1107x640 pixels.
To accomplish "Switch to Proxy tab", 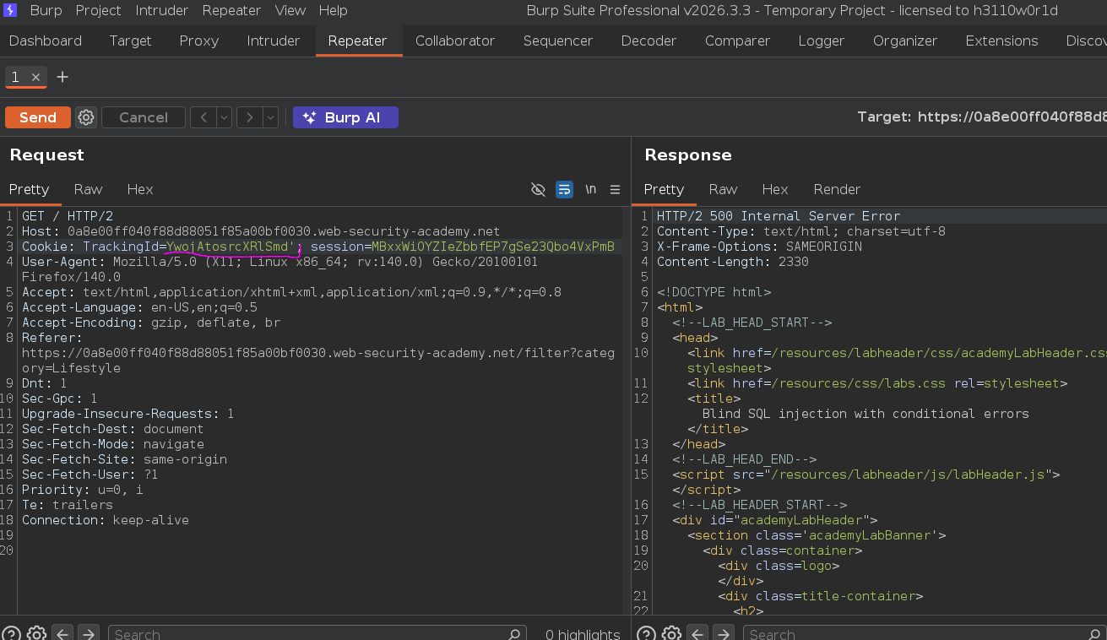I will [199, 41].
